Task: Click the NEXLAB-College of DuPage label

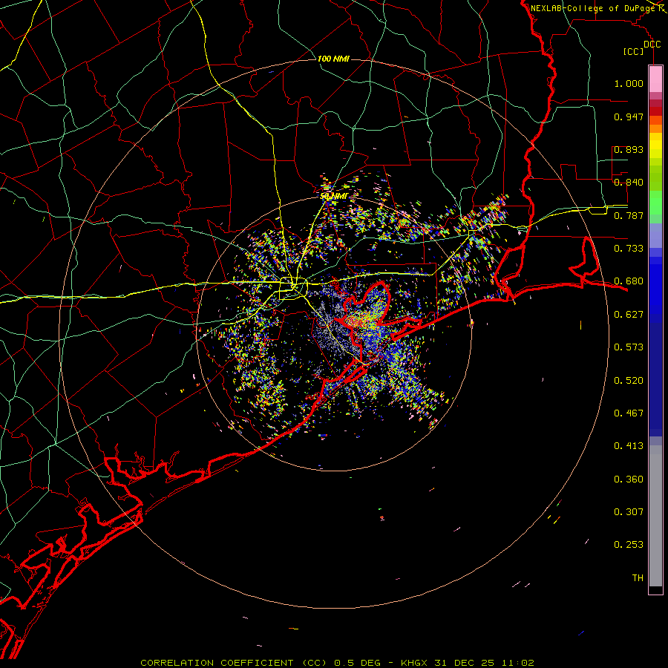Action: 592,8
